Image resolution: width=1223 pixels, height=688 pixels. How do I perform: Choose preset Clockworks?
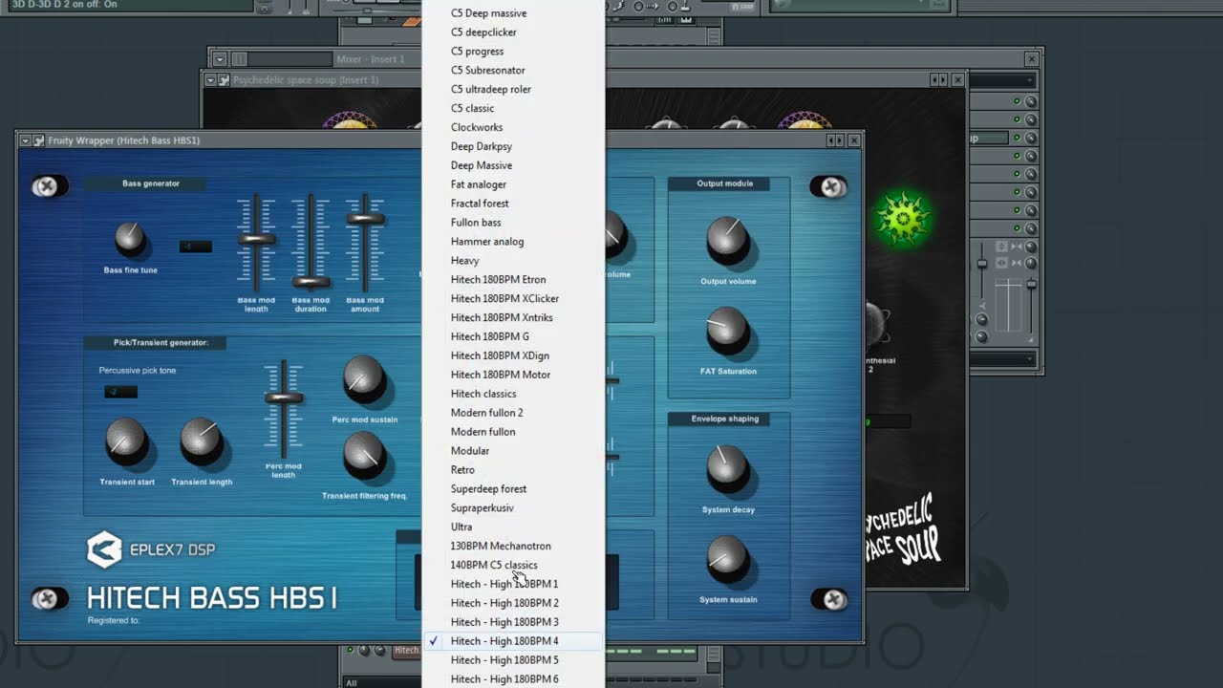(x=512, y=127)
